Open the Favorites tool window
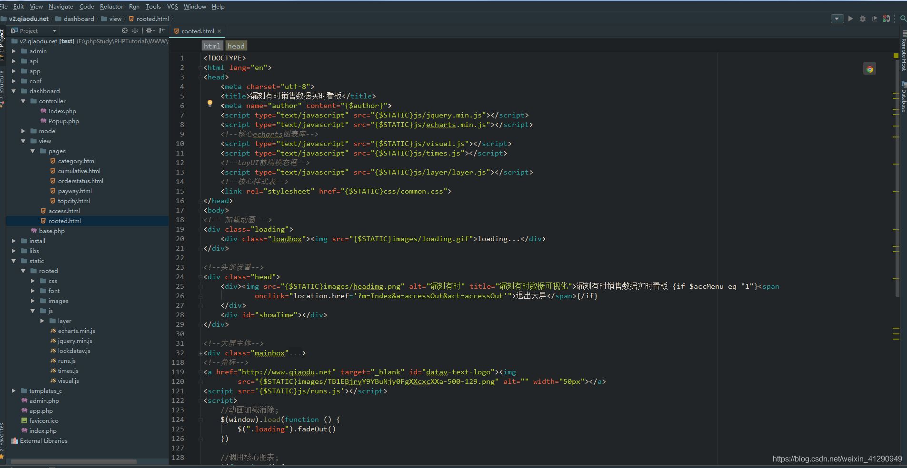The image size is (907, 468). click(x=2, y=440)
